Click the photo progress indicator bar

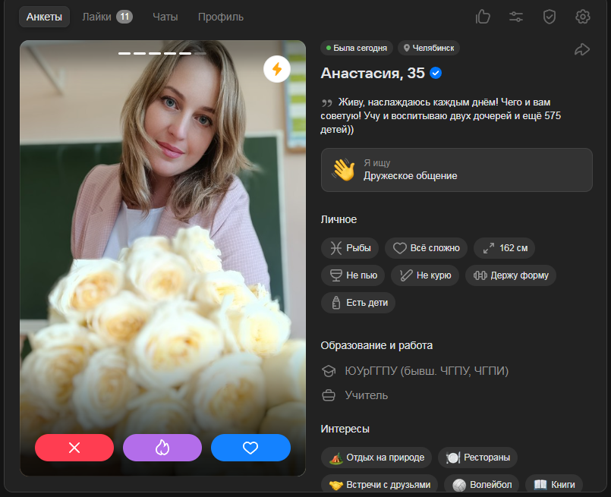[x=162, y=53]
